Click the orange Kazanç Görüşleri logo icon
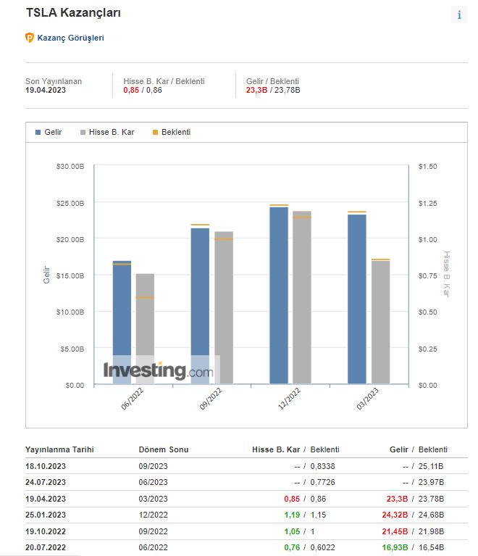Screen dimensions: 478x556 point(30,38)
